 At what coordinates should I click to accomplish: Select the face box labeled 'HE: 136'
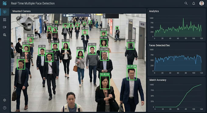(x=55, y=47)
